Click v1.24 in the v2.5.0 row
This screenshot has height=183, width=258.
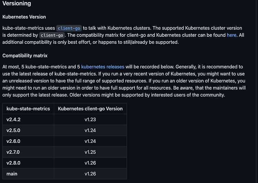(x=90, y=130)
